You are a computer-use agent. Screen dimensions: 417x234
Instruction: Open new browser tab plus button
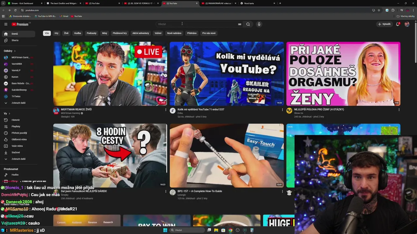point(280,3)
